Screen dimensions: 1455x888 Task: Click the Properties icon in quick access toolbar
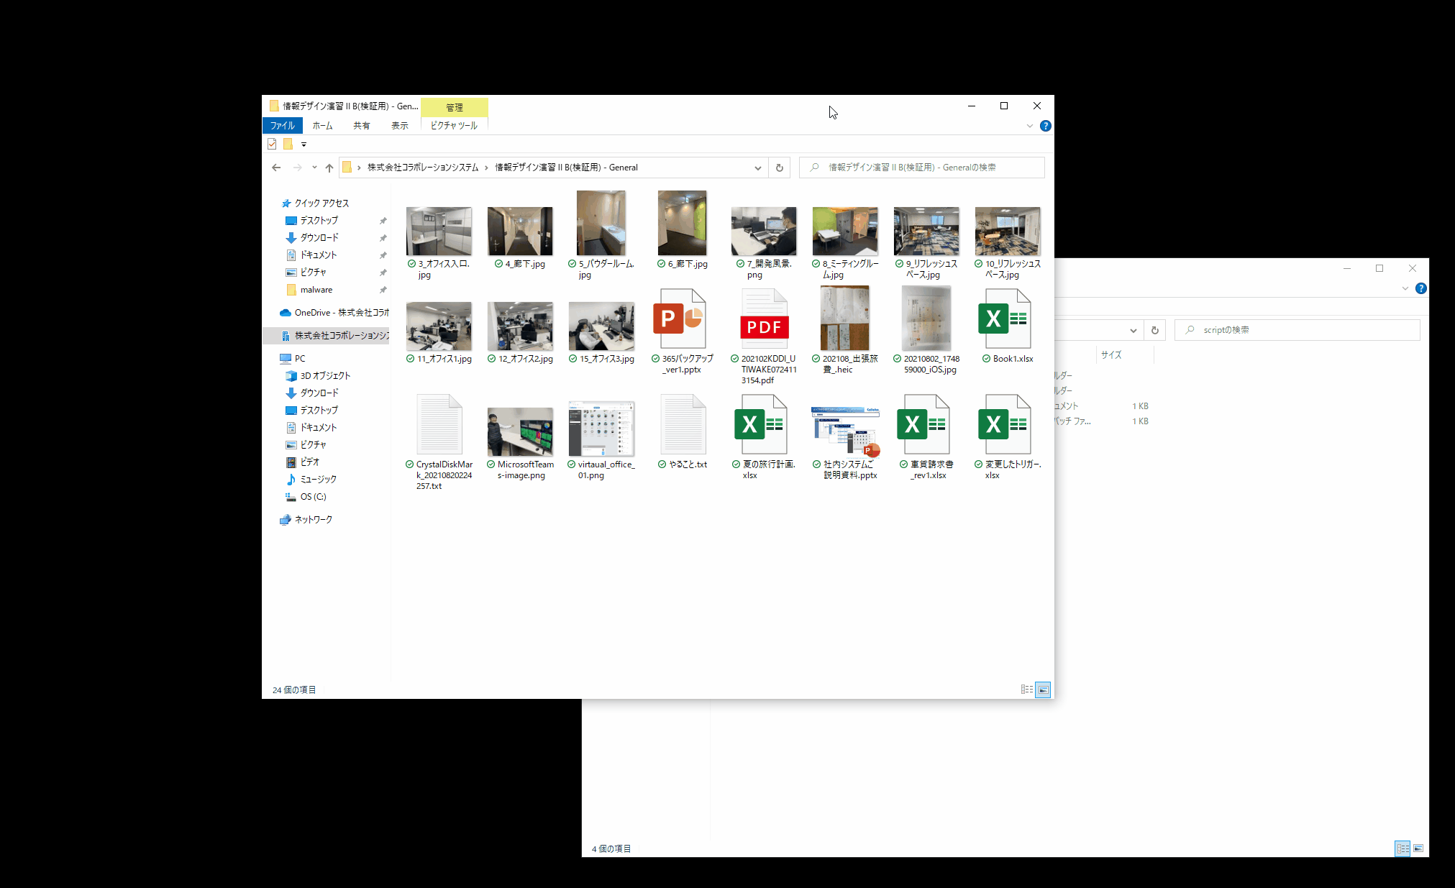272,144
